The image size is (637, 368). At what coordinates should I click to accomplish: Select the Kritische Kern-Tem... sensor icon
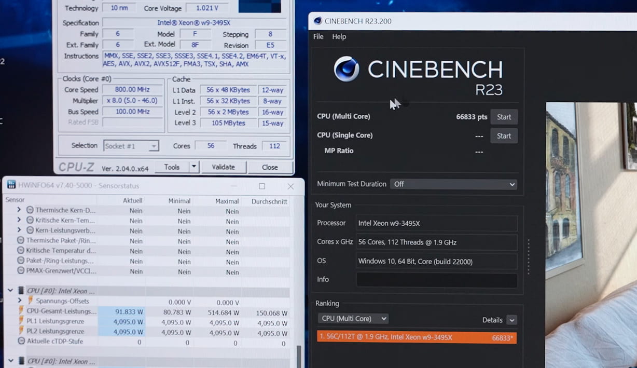coord(30,220)
